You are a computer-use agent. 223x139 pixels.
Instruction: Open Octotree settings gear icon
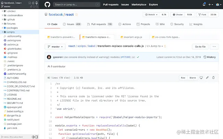coord(33,3)
